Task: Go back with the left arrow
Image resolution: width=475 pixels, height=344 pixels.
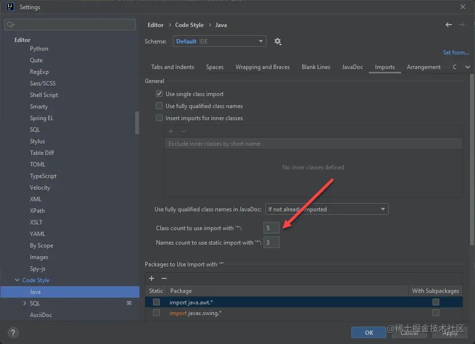Action: 448,25
